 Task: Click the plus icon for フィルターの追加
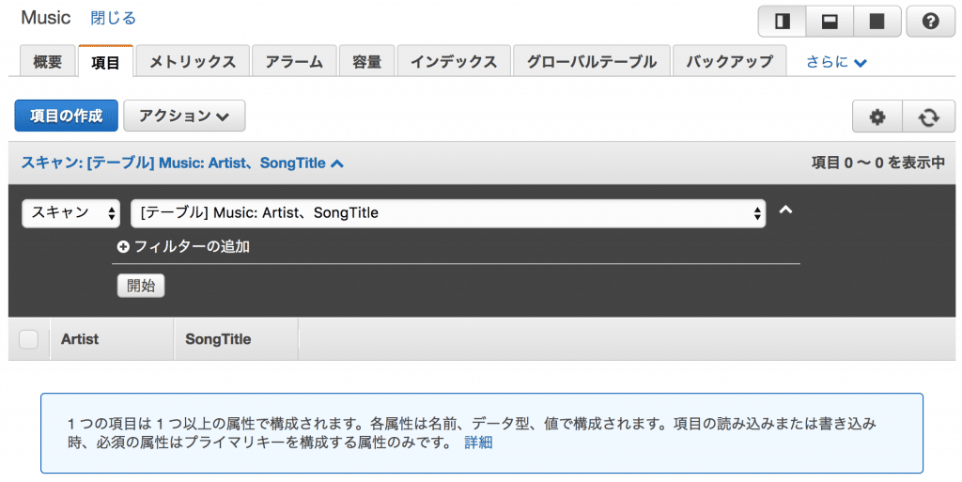[123, 246]
